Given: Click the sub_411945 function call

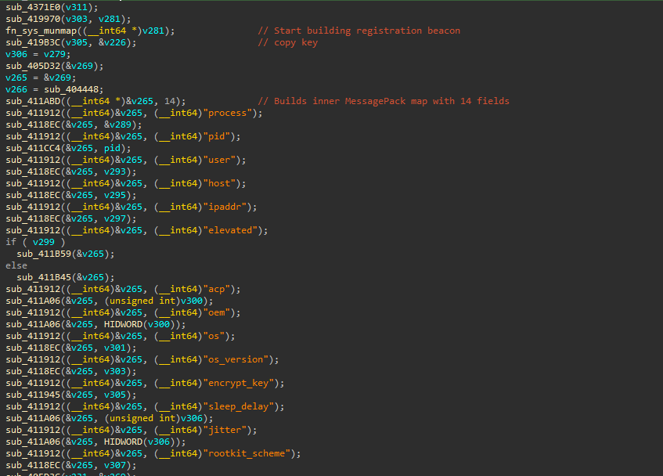Looking at the screenshot, I should pyautogui.click(x=33, y=395).
